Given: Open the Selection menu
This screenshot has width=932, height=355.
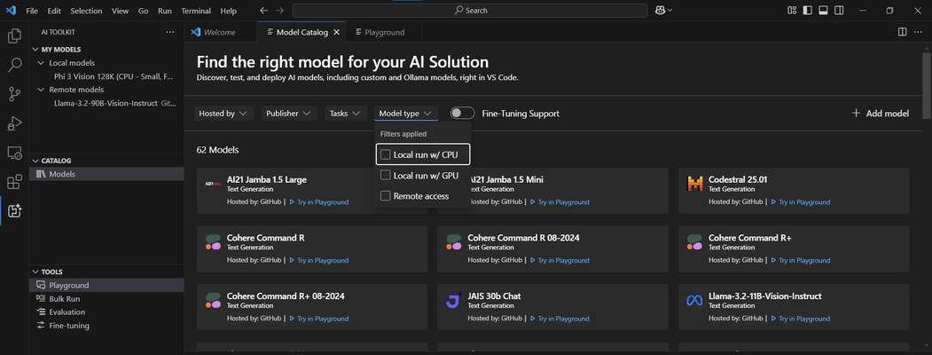Looking at the screenshot, I should click(86, 11).
